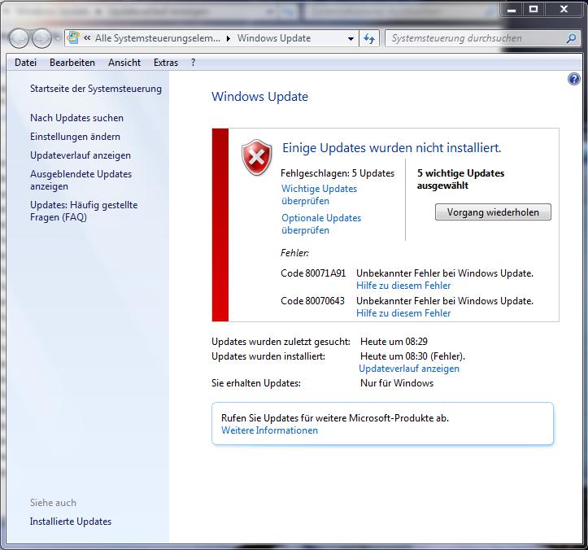Click the red error shield icon
This screenshot has width=588, height=550.
click(257, 157)
